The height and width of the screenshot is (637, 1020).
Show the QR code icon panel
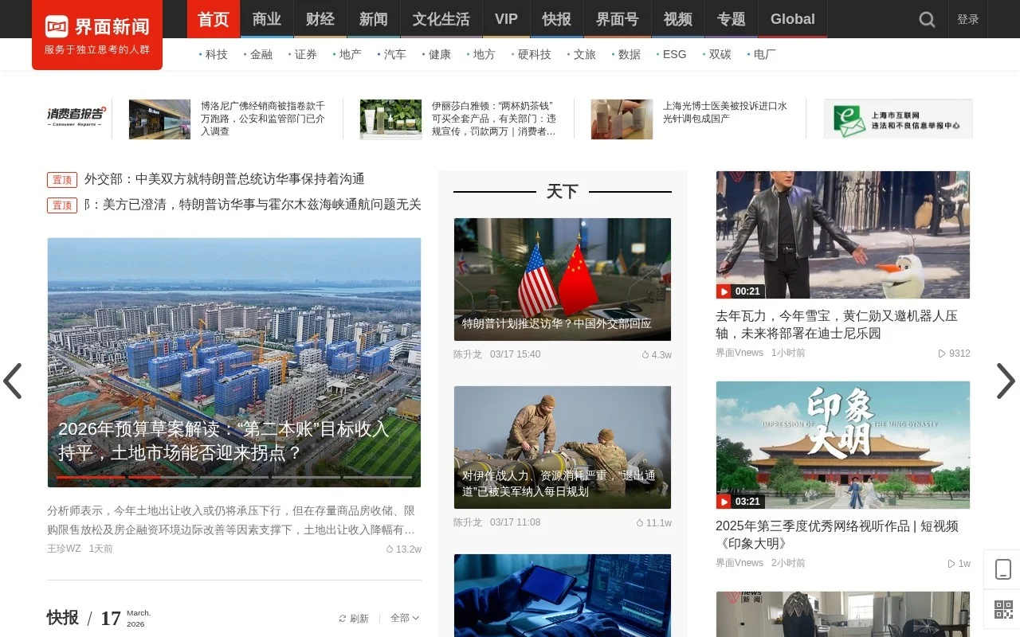click(x=1002, y=610)
